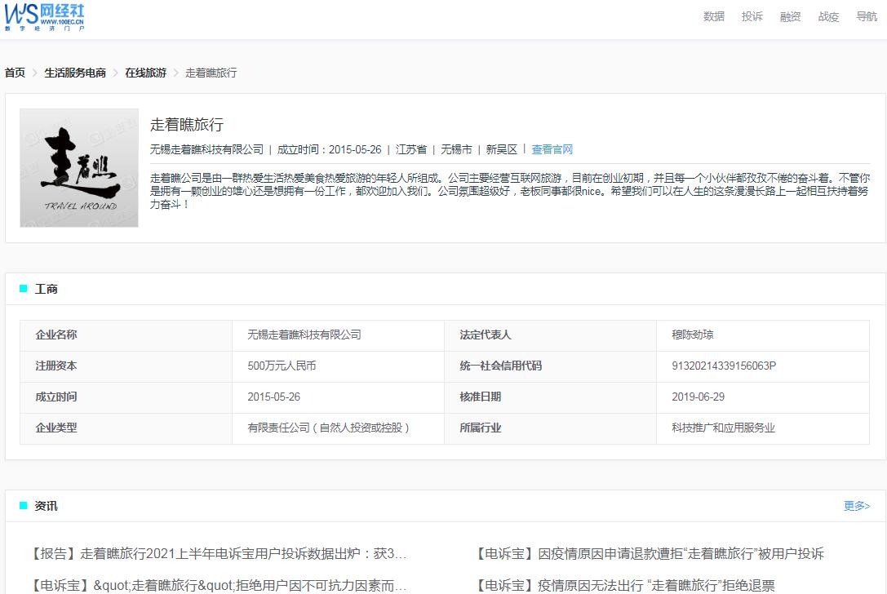
Task: Open the 生活服务电商 breadcrumb category
Action: point(77,73)
